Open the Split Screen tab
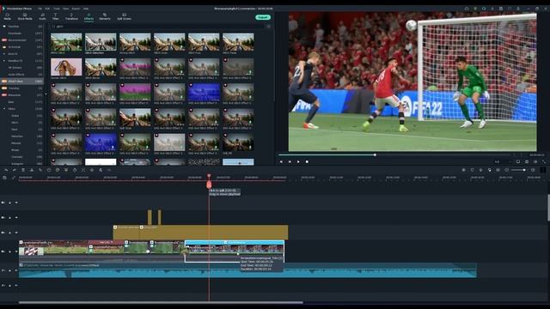This screenshot has width=550, height=309. 124,16
